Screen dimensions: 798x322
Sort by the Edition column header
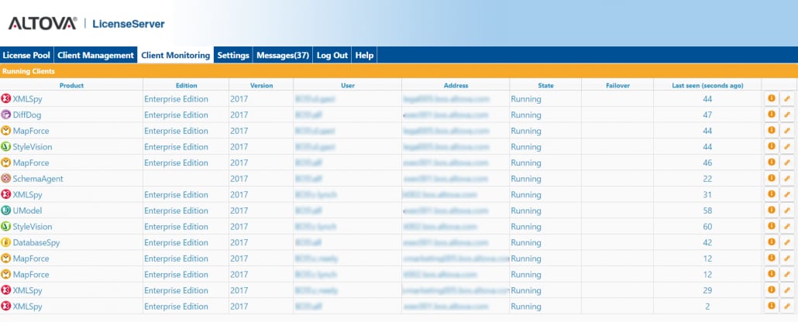click(x=186, y=85)
